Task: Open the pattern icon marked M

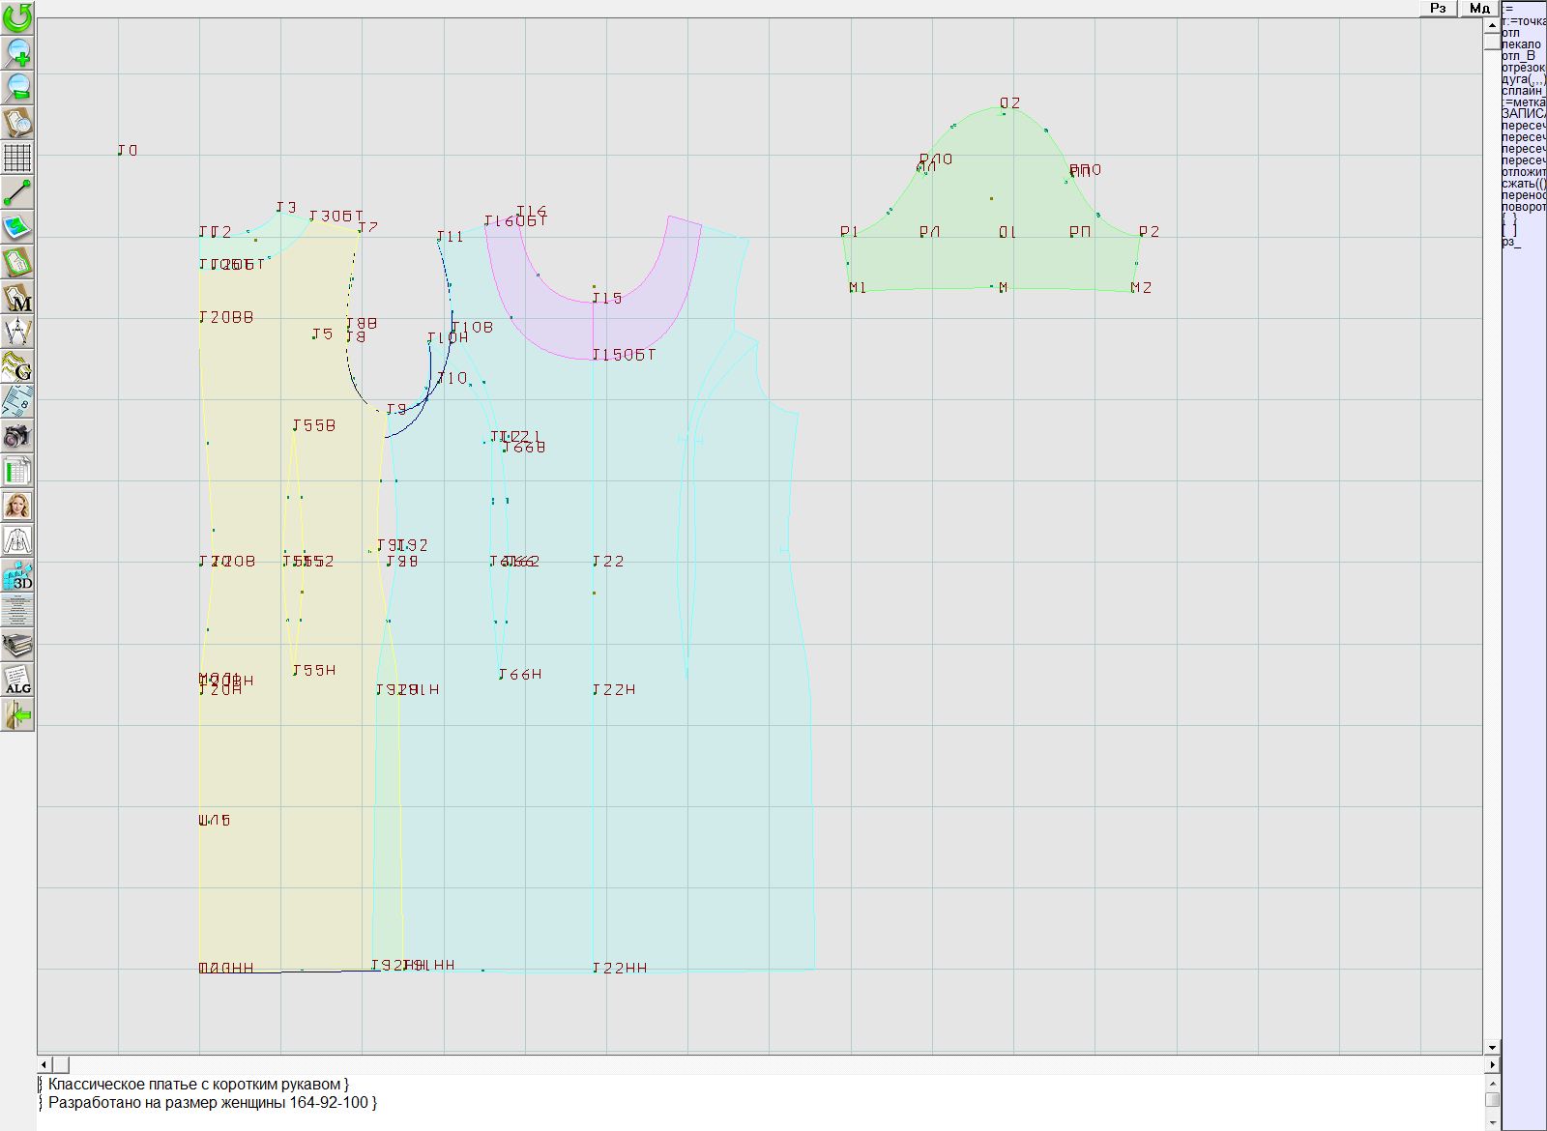Action: (17, 298)
